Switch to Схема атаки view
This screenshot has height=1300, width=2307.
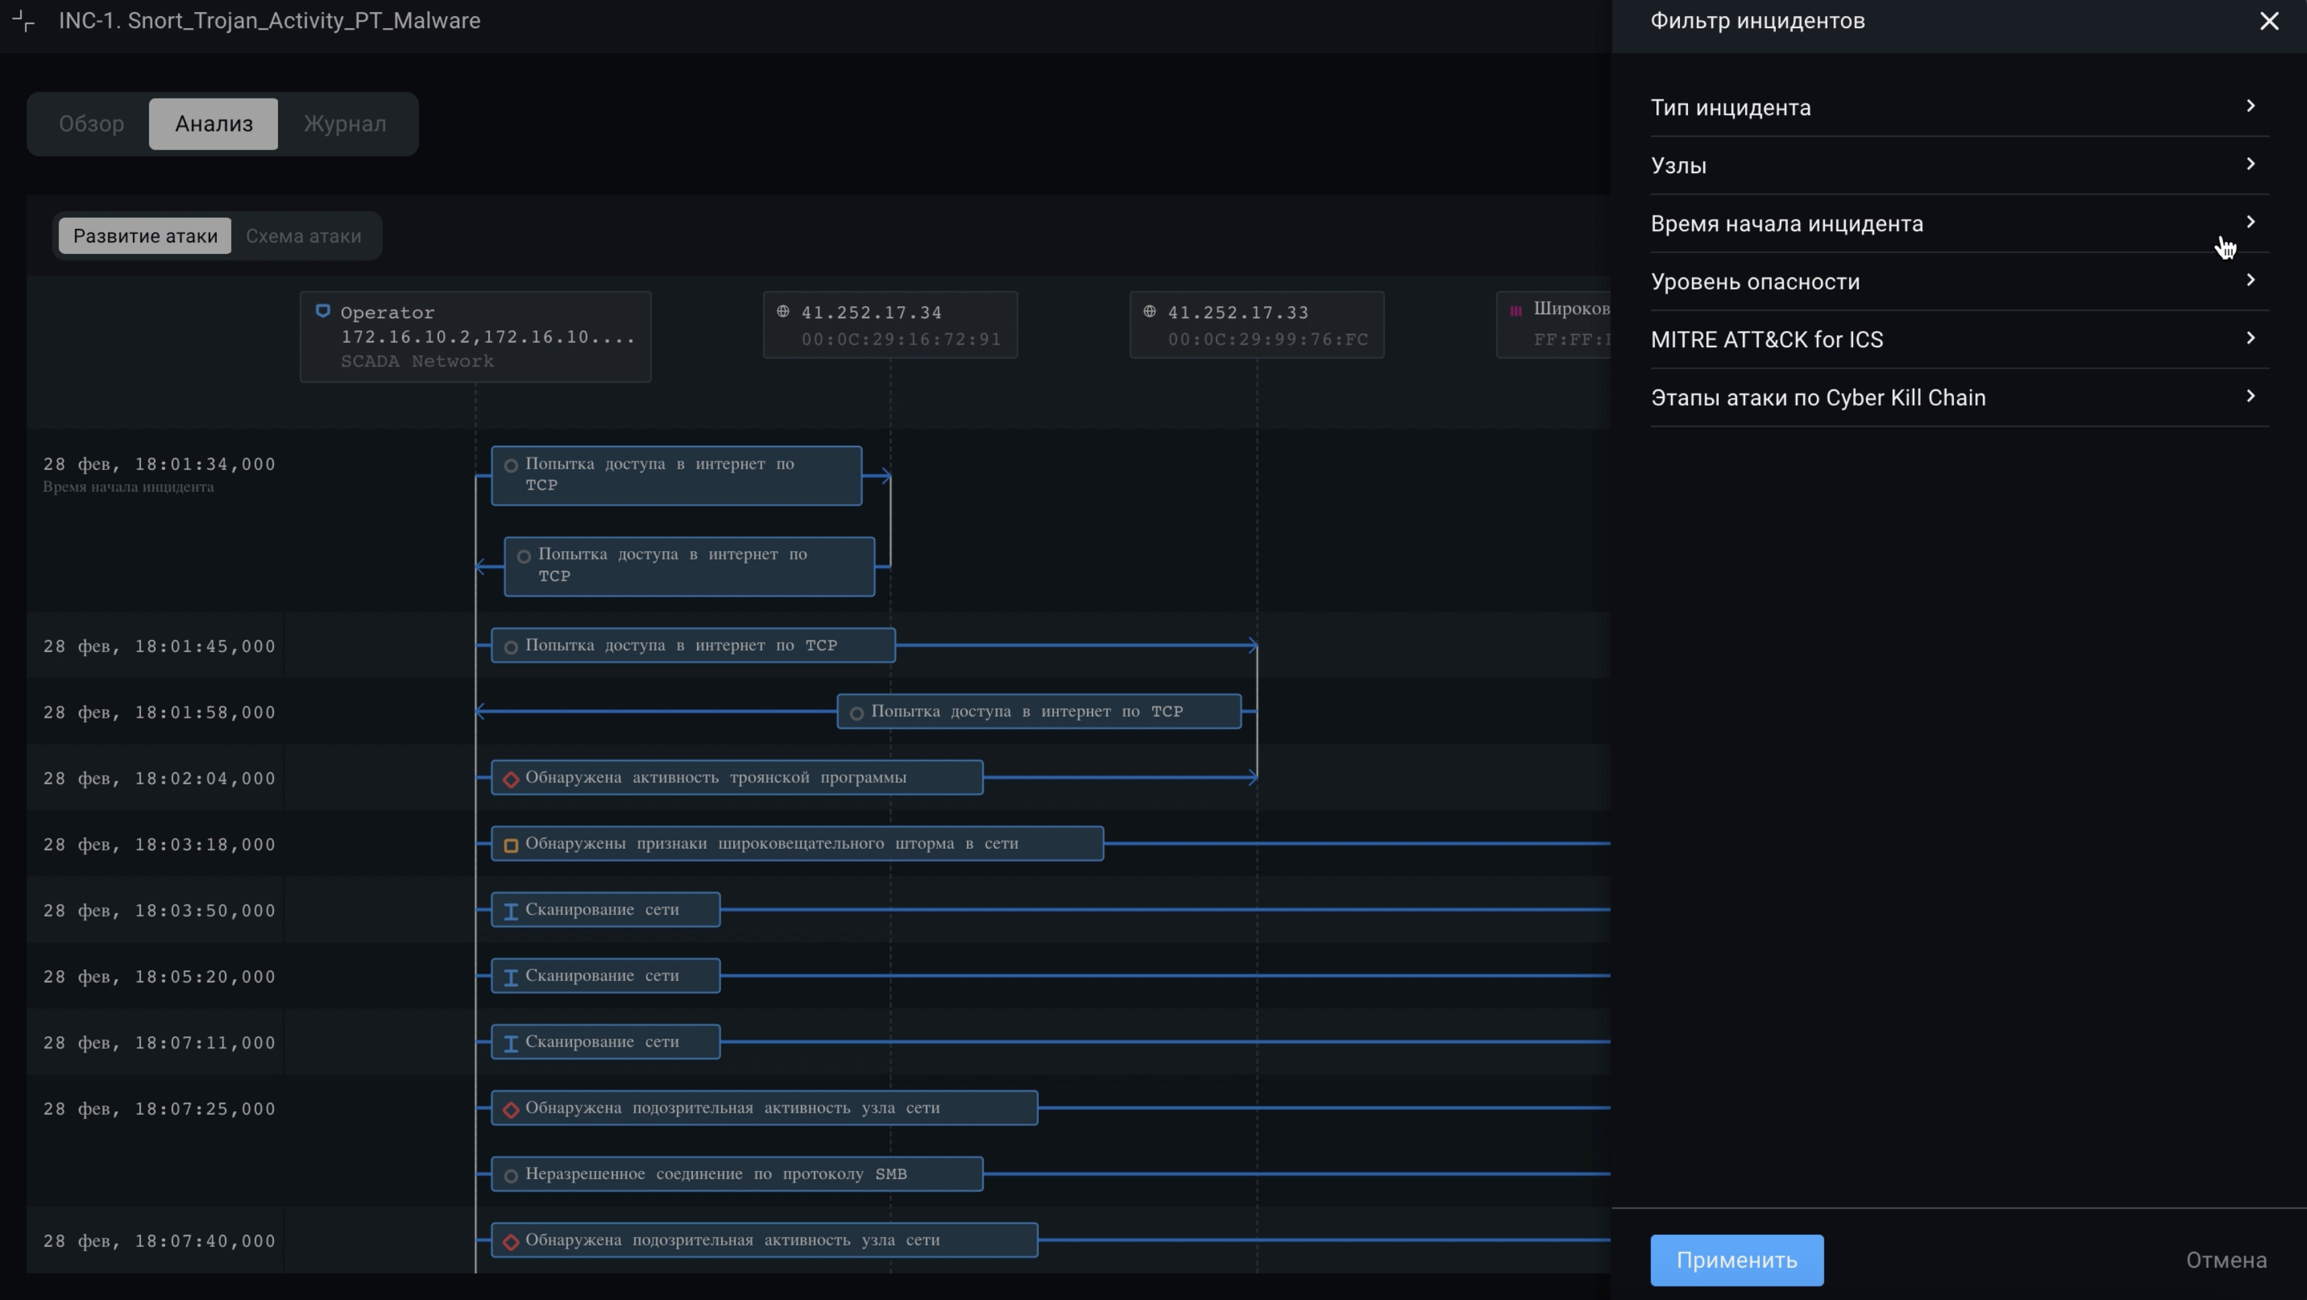coord(303,236)
